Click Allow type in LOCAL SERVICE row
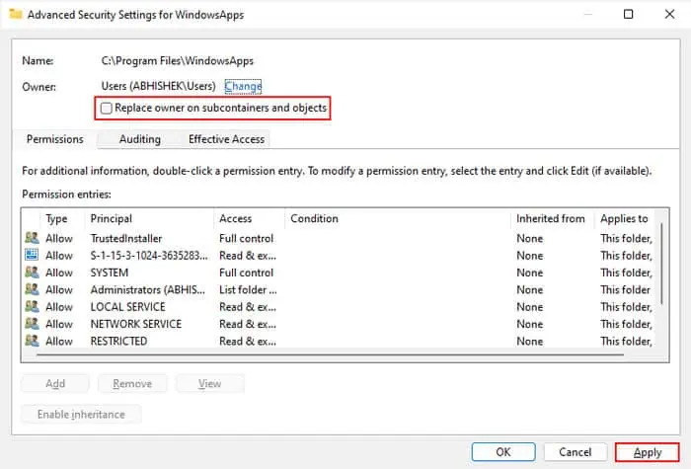Viewport: 691px width, 469px height. [x=59, y=307]
